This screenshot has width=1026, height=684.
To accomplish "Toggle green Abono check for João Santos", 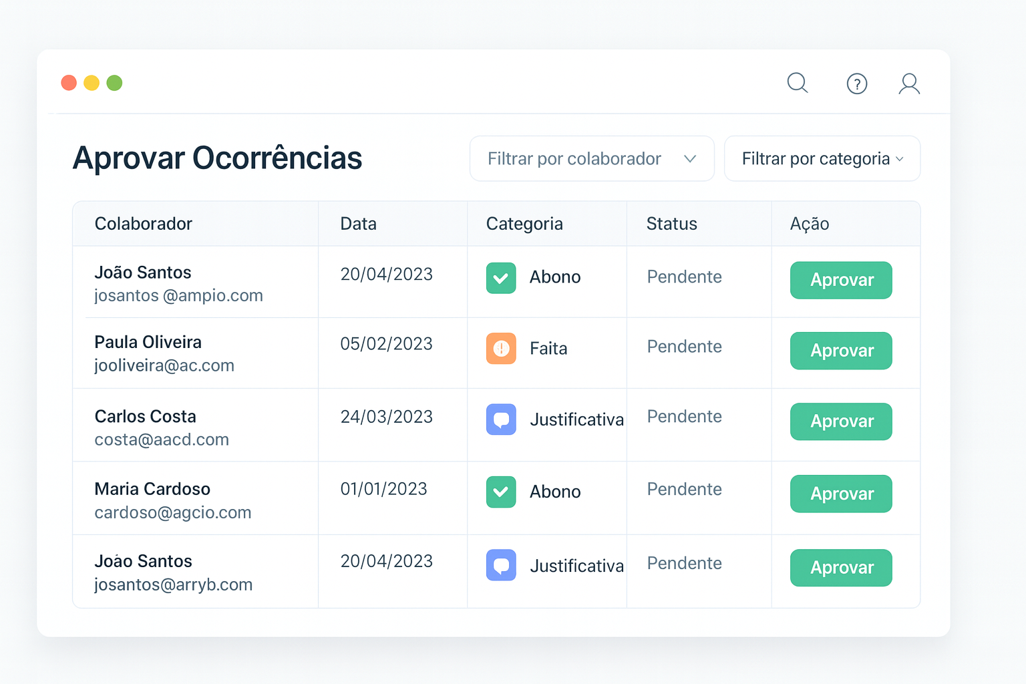I will (x=501, y=278).
